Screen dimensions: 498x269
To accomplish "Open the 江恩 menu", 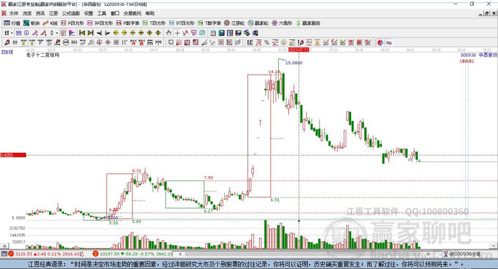I will (x=53, y=13).
